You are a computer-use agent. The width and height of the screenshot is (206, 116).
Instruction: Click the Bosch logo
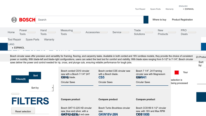pyautogui.click(x=22, y=20)
